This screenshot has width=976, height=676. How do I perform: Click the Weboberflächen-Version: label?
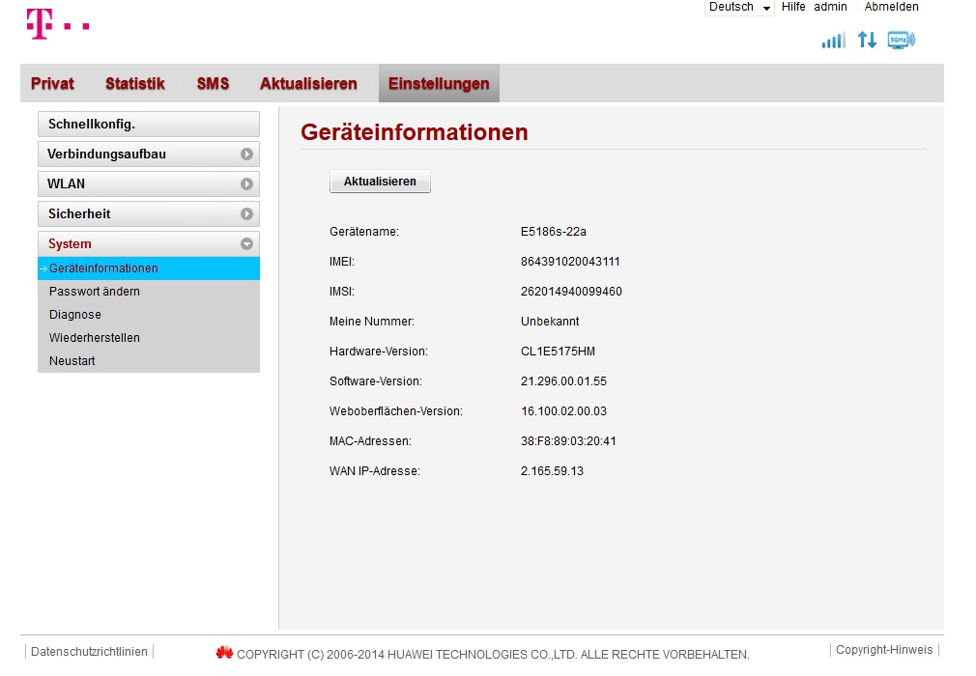pyautogui.click(x=396, y=410)
